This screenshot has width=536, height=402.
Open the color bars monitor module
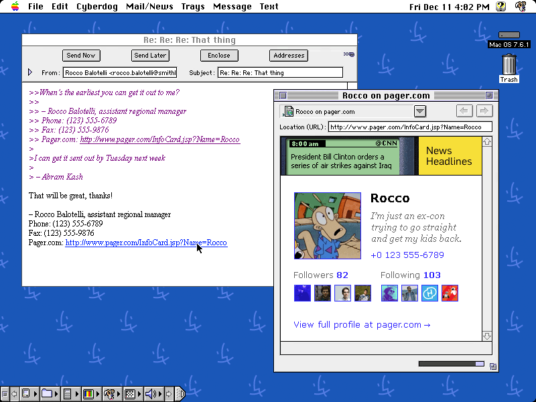[x=92, y=394]
